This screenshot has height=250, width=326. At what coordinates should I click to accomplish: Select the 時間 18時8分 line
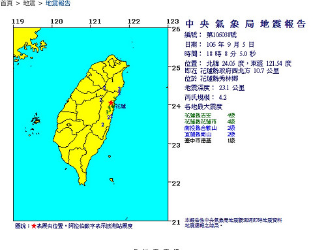pos(220,54)
